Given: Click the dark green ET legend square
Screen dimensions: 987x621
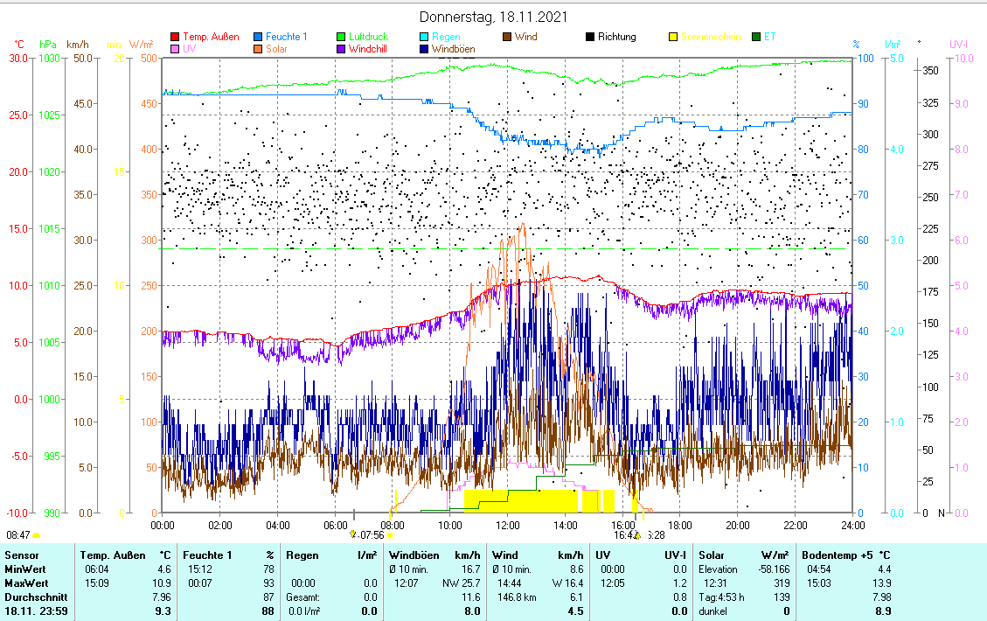Looking at the screenshot, I should click(x=756, y=38).
